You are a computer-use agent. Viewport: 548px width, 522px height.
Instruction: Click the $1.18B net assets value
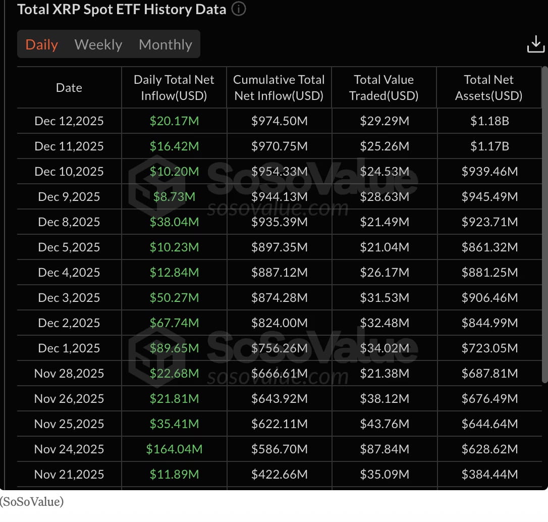click(x=488, y=121)
